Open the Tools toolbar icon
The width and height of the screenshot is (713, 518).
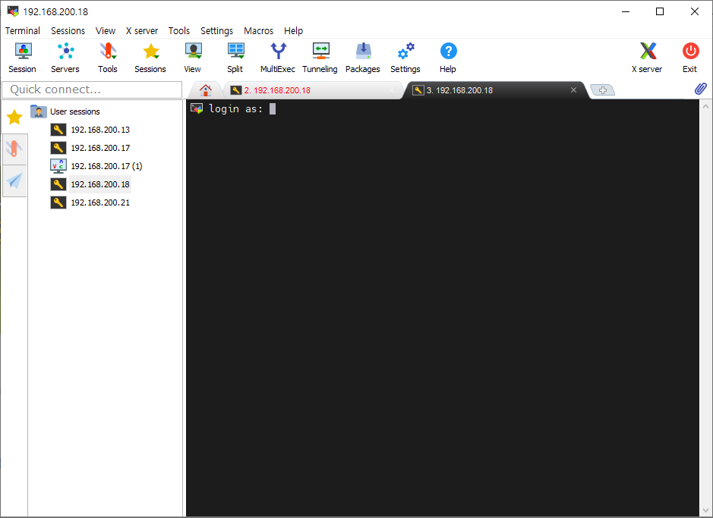pos(108,57)
